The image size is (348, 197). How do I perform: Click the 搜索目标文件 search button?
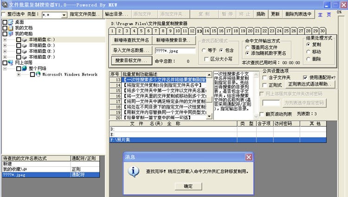pos(131,60)
